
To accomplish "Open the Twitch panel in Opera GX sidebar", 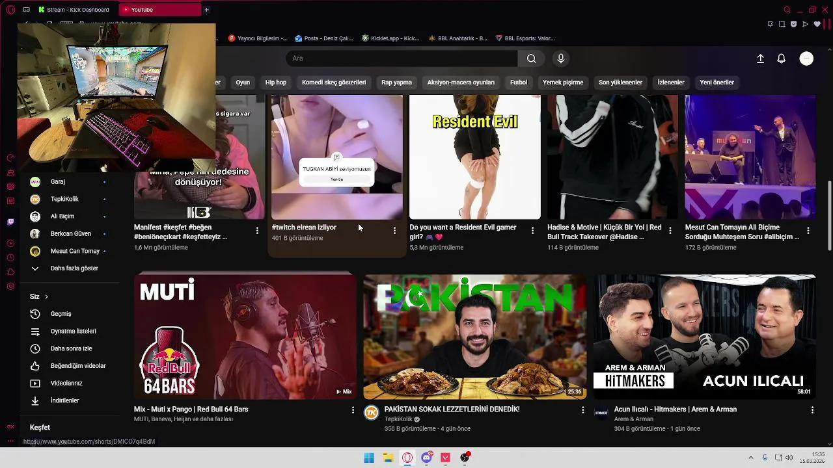I will click(x=10, y=222).
